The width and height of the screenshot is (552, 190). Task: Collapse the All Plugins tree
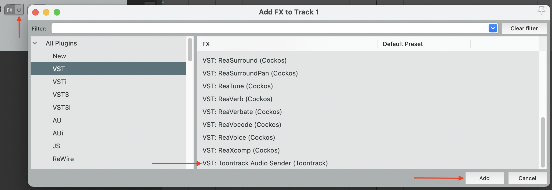point(35,43)
